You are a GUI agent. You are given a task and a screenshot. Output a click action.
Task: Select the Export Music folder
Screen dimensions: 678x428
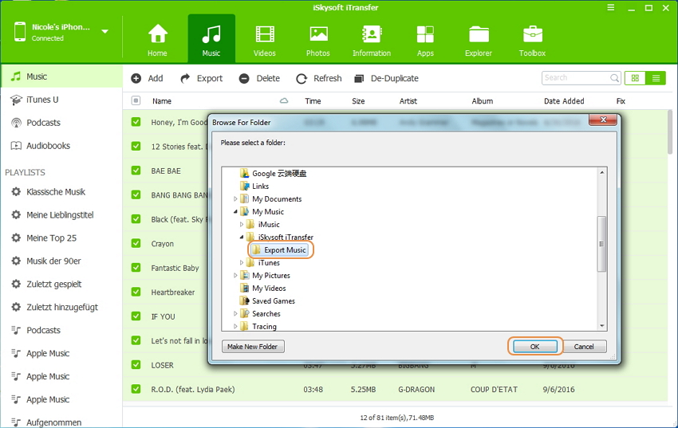280,250
